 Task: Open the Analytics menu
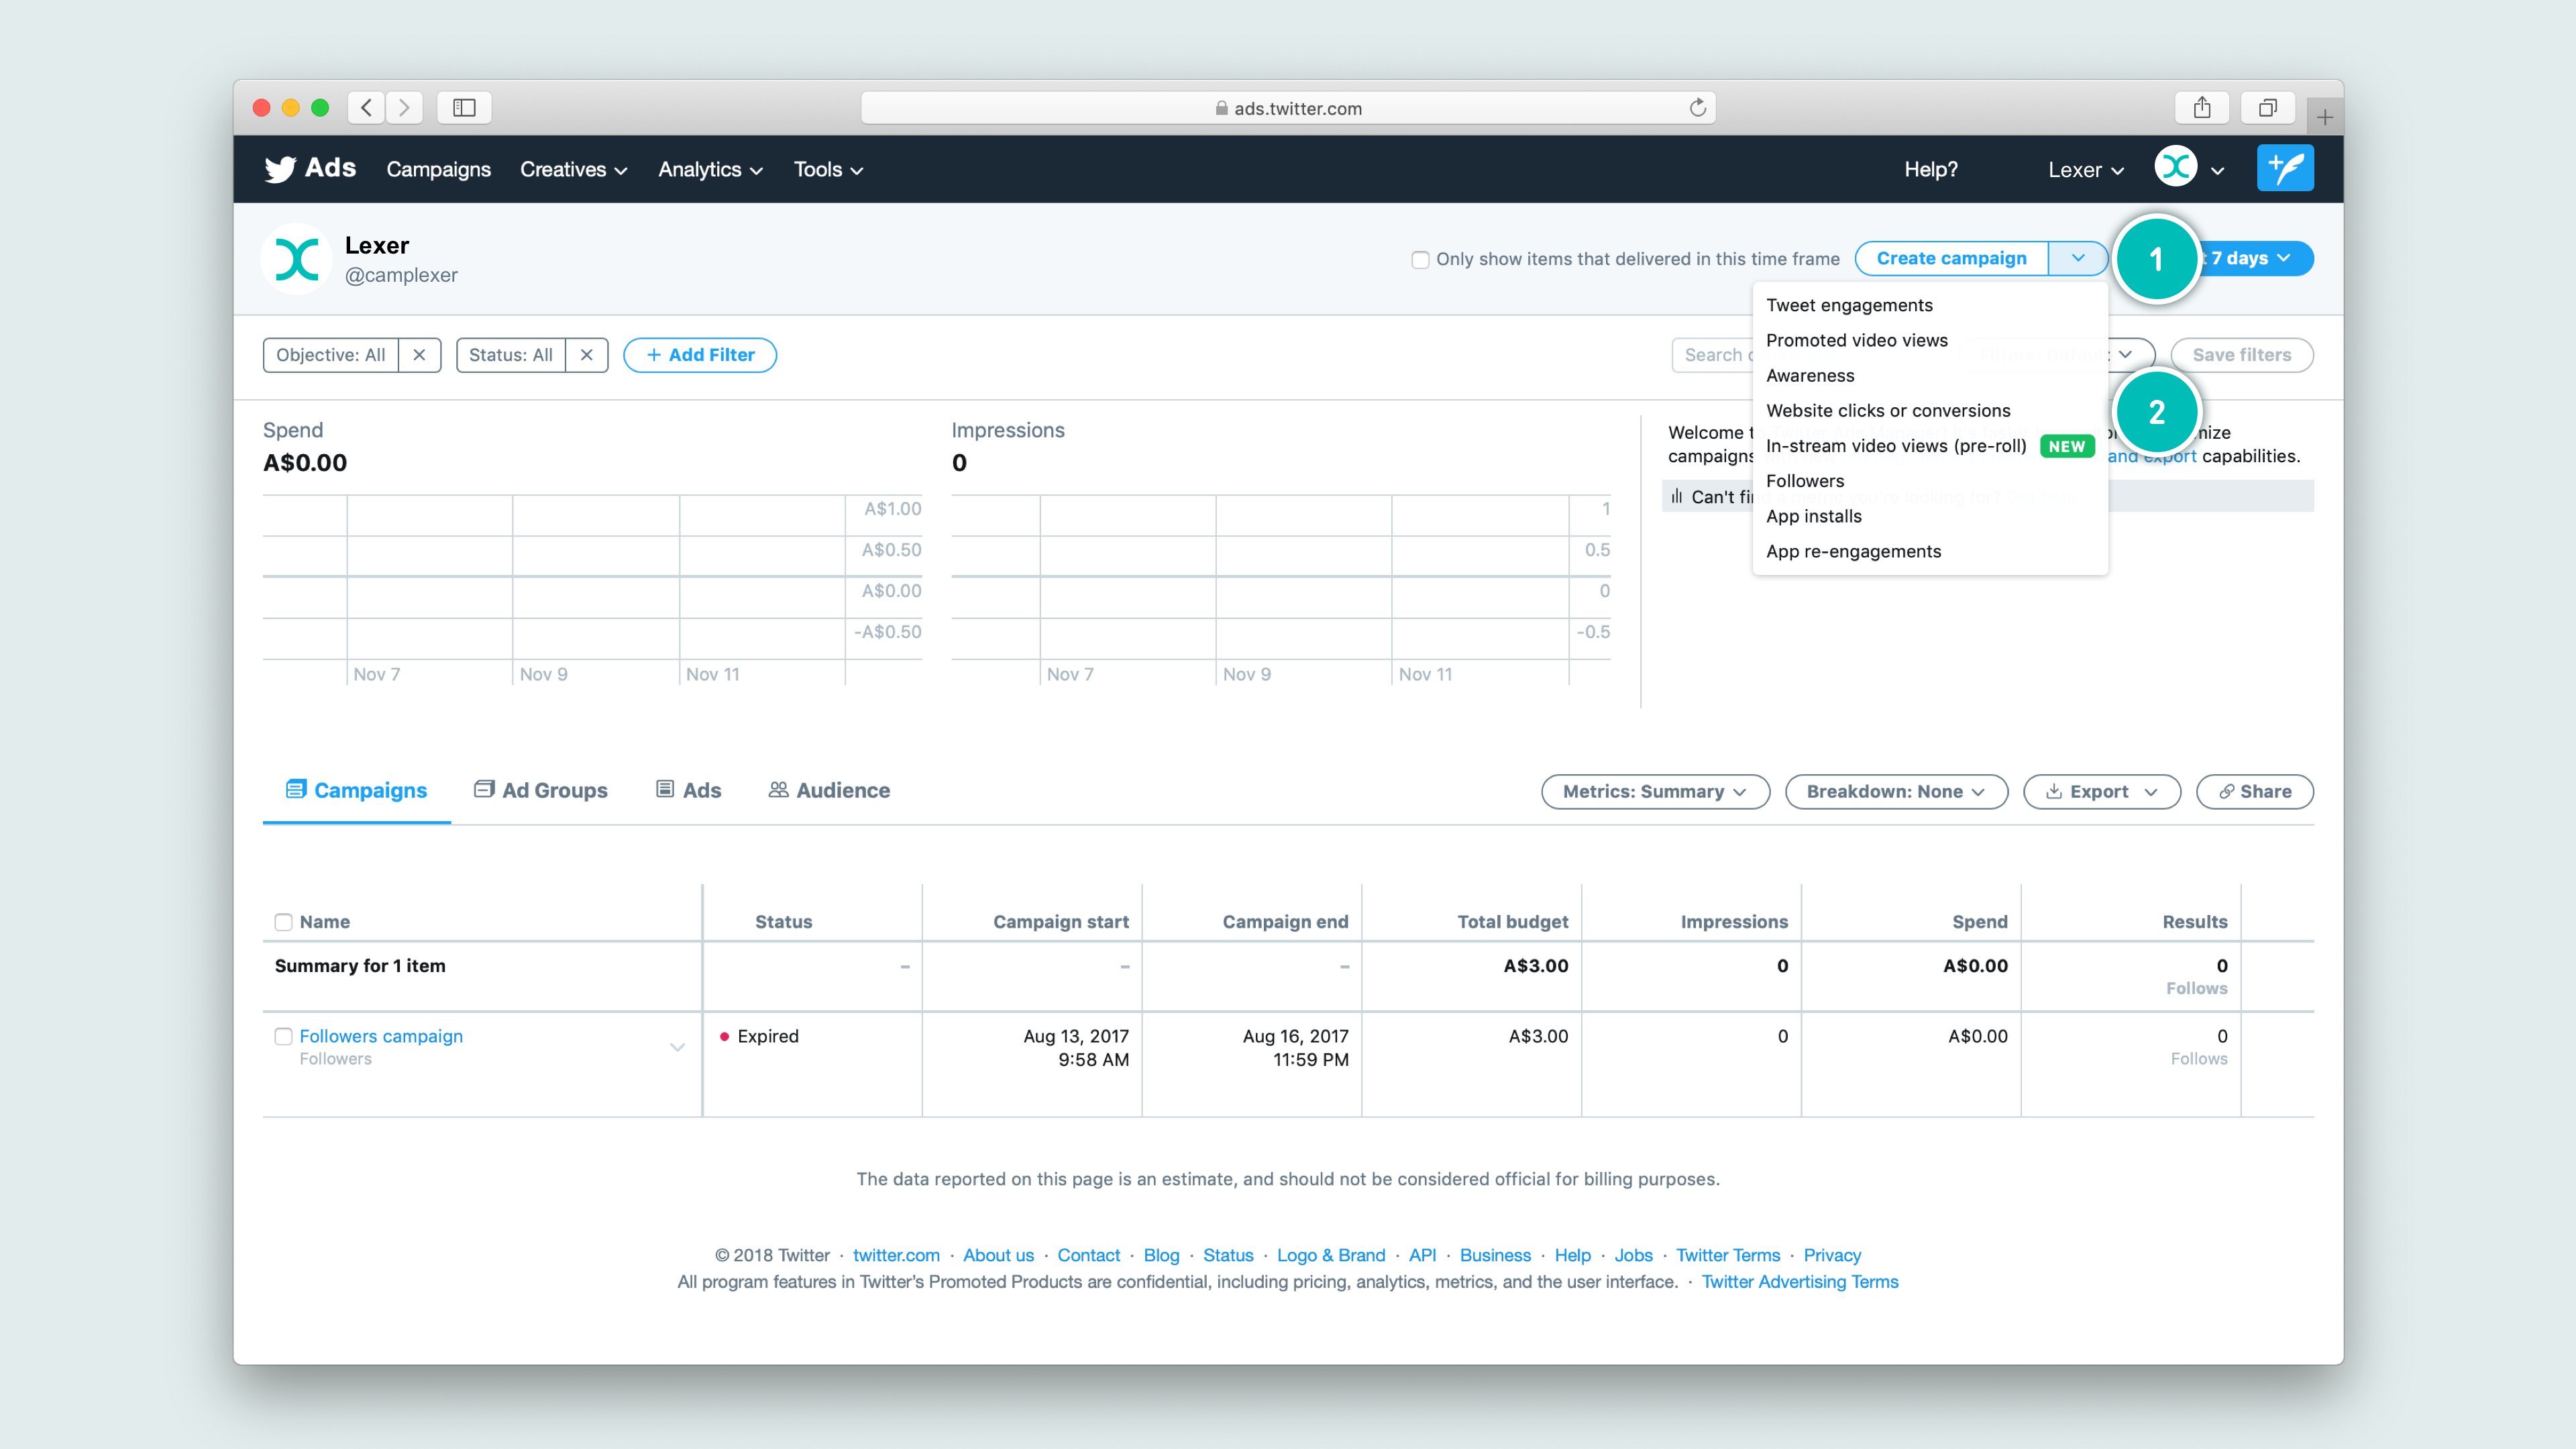click(x=710, y=169)
